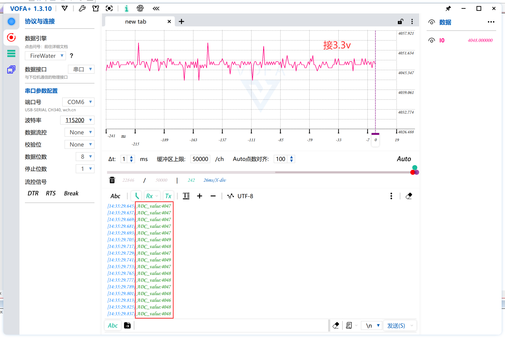Viewport: 505px width, 338px height.
Task: Clear terminal output with eraser icon
Action: tap(409, 196)
